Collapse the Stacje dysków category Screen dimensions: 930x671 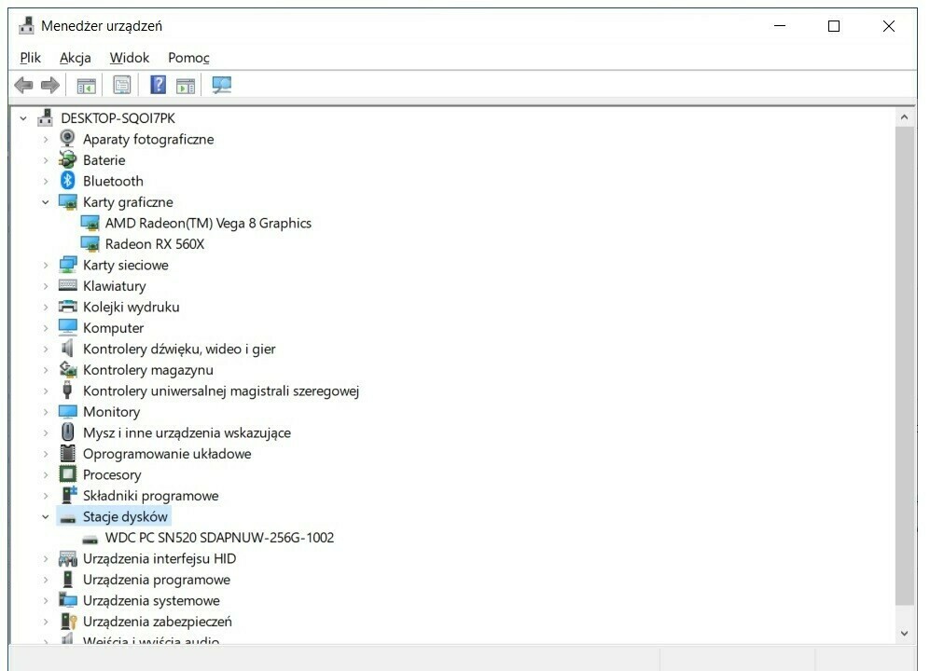45,516
